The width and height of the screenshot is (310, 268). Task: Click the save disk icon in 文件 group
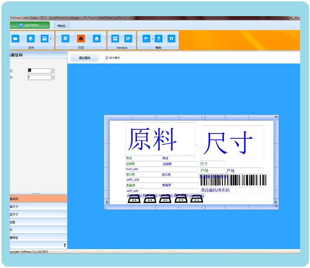44,38
